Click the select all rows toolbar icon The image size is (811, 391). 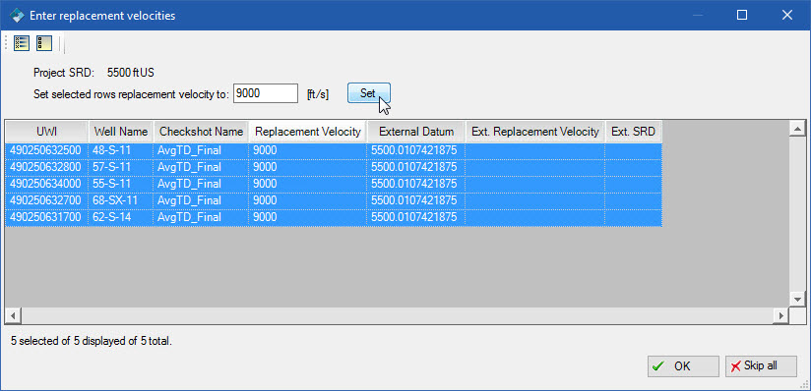coord(22,43)
